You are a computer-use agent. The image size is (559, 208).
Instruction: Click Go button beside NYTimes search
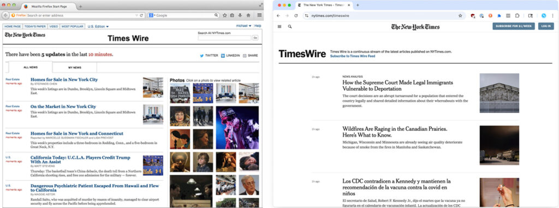255,38
